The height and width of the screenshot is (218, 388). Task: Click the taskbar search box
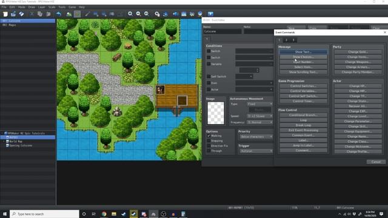(44, 214)
